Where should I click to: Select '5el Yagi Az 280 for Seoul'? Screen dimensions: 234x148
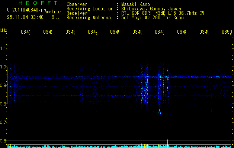point(154,18)
